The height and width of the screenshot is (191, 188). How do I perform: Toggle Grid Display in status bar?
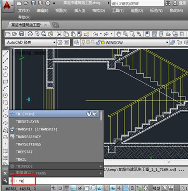67,188
